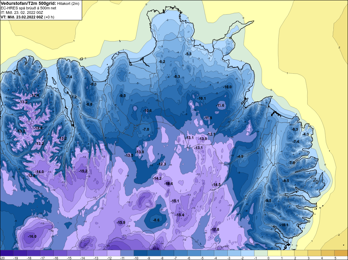Select the pale yellow legend swatch labeled 0

[x=274, y=253]
